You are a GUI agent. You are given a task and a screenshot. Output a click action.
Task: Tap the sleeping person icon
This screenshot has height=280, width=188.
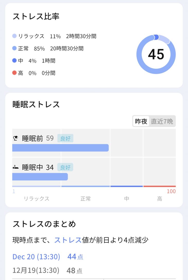coord(15,167)
